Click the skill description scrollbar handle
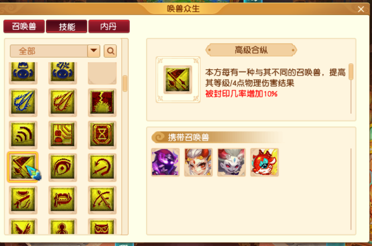372x246 pixels. tap(351, 71)
